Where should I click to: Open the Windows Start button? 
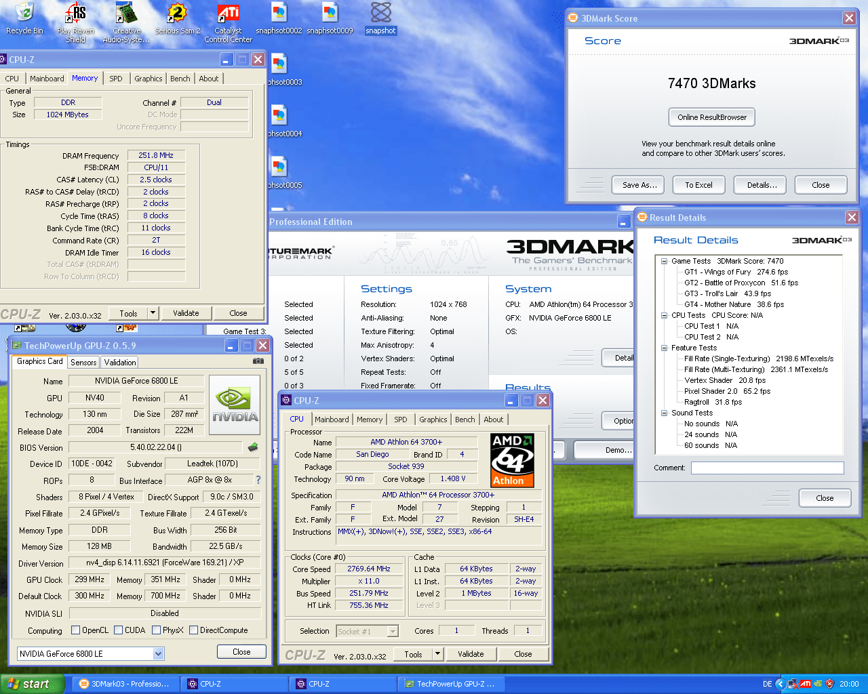click(33, 684)
